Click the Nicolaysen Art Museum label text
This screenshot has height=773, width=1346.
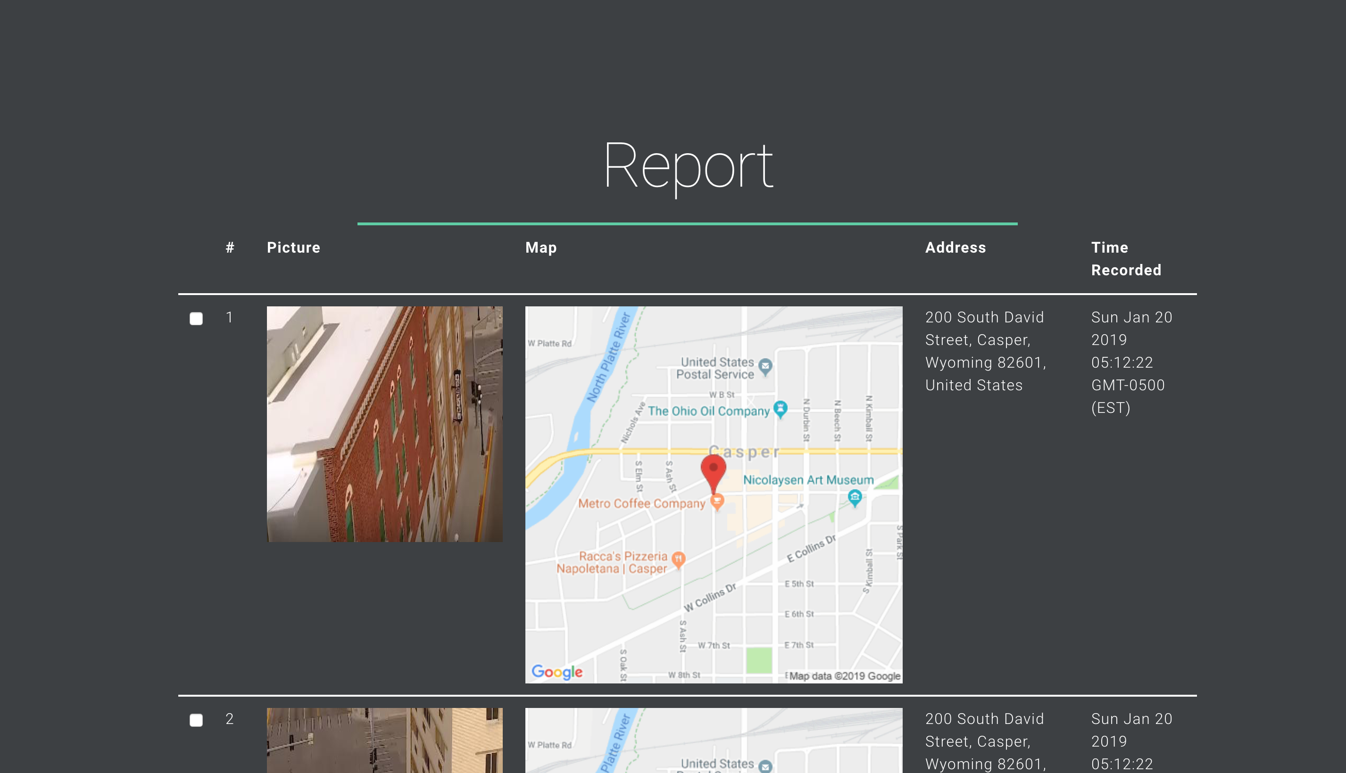pyautogui.click(x=808, y=480)
